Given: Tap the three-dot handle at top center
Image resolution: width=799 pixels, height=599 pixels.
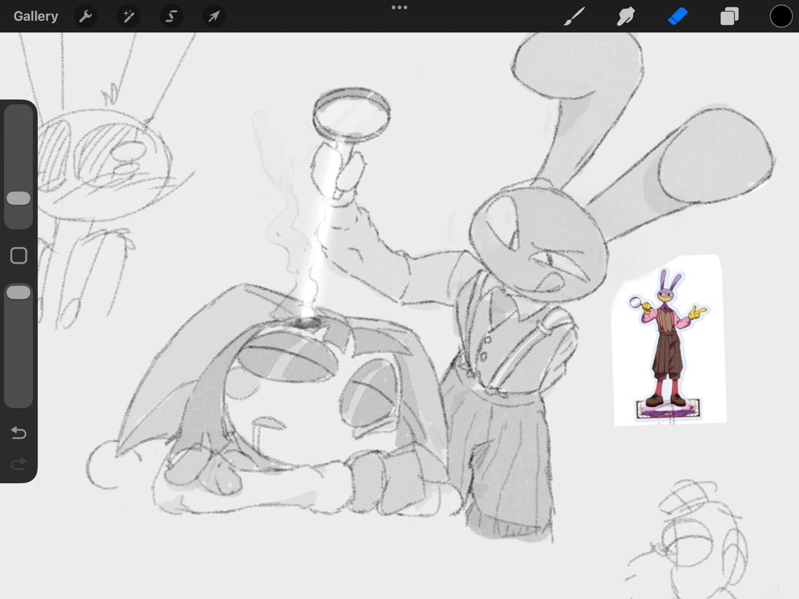Looking at the screenshot, I should click(x=400, y=7).
